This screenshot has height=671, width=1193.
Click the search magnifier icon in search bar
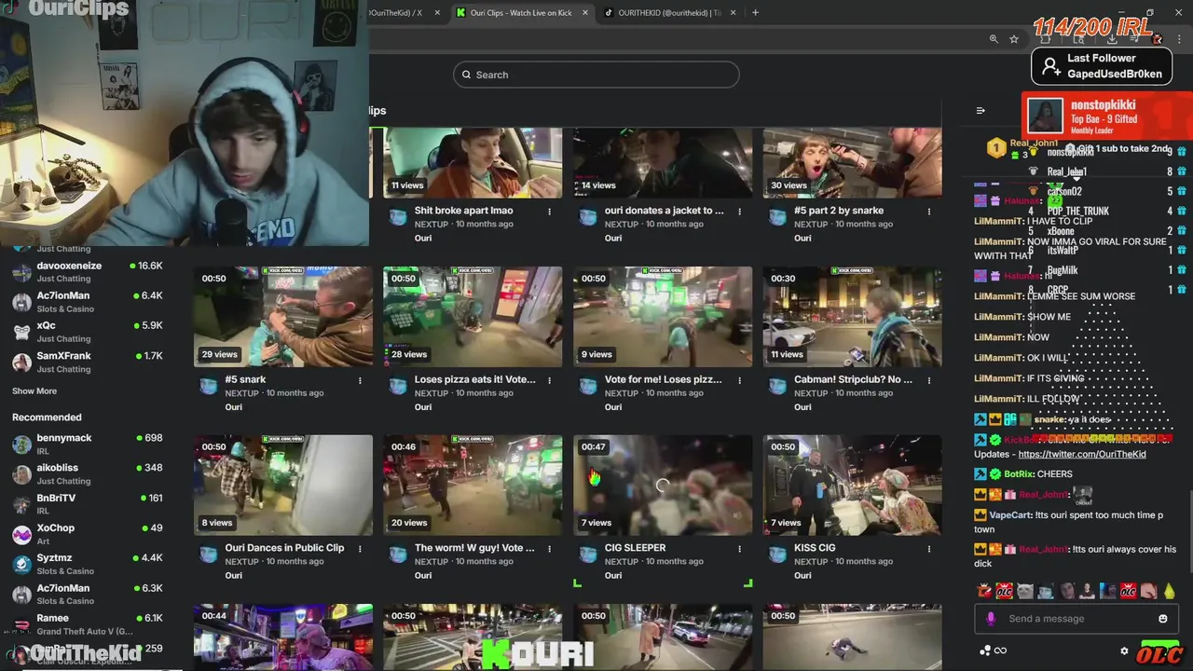(x=466, y=75)
